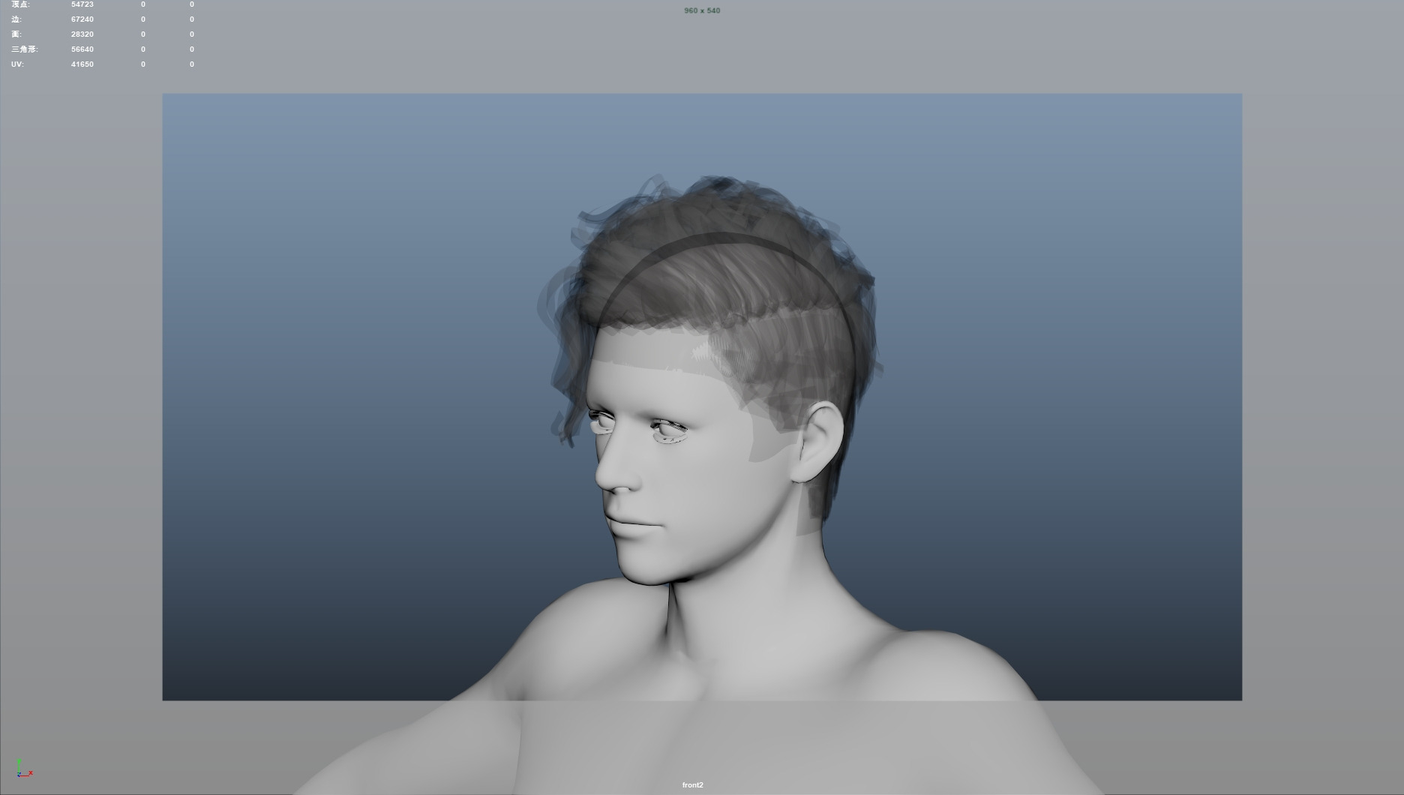Viewport: 1404px width, 795px height.
Task: Click the '960 x 540' resolution gate label
Action: click(x=702, y=10)
